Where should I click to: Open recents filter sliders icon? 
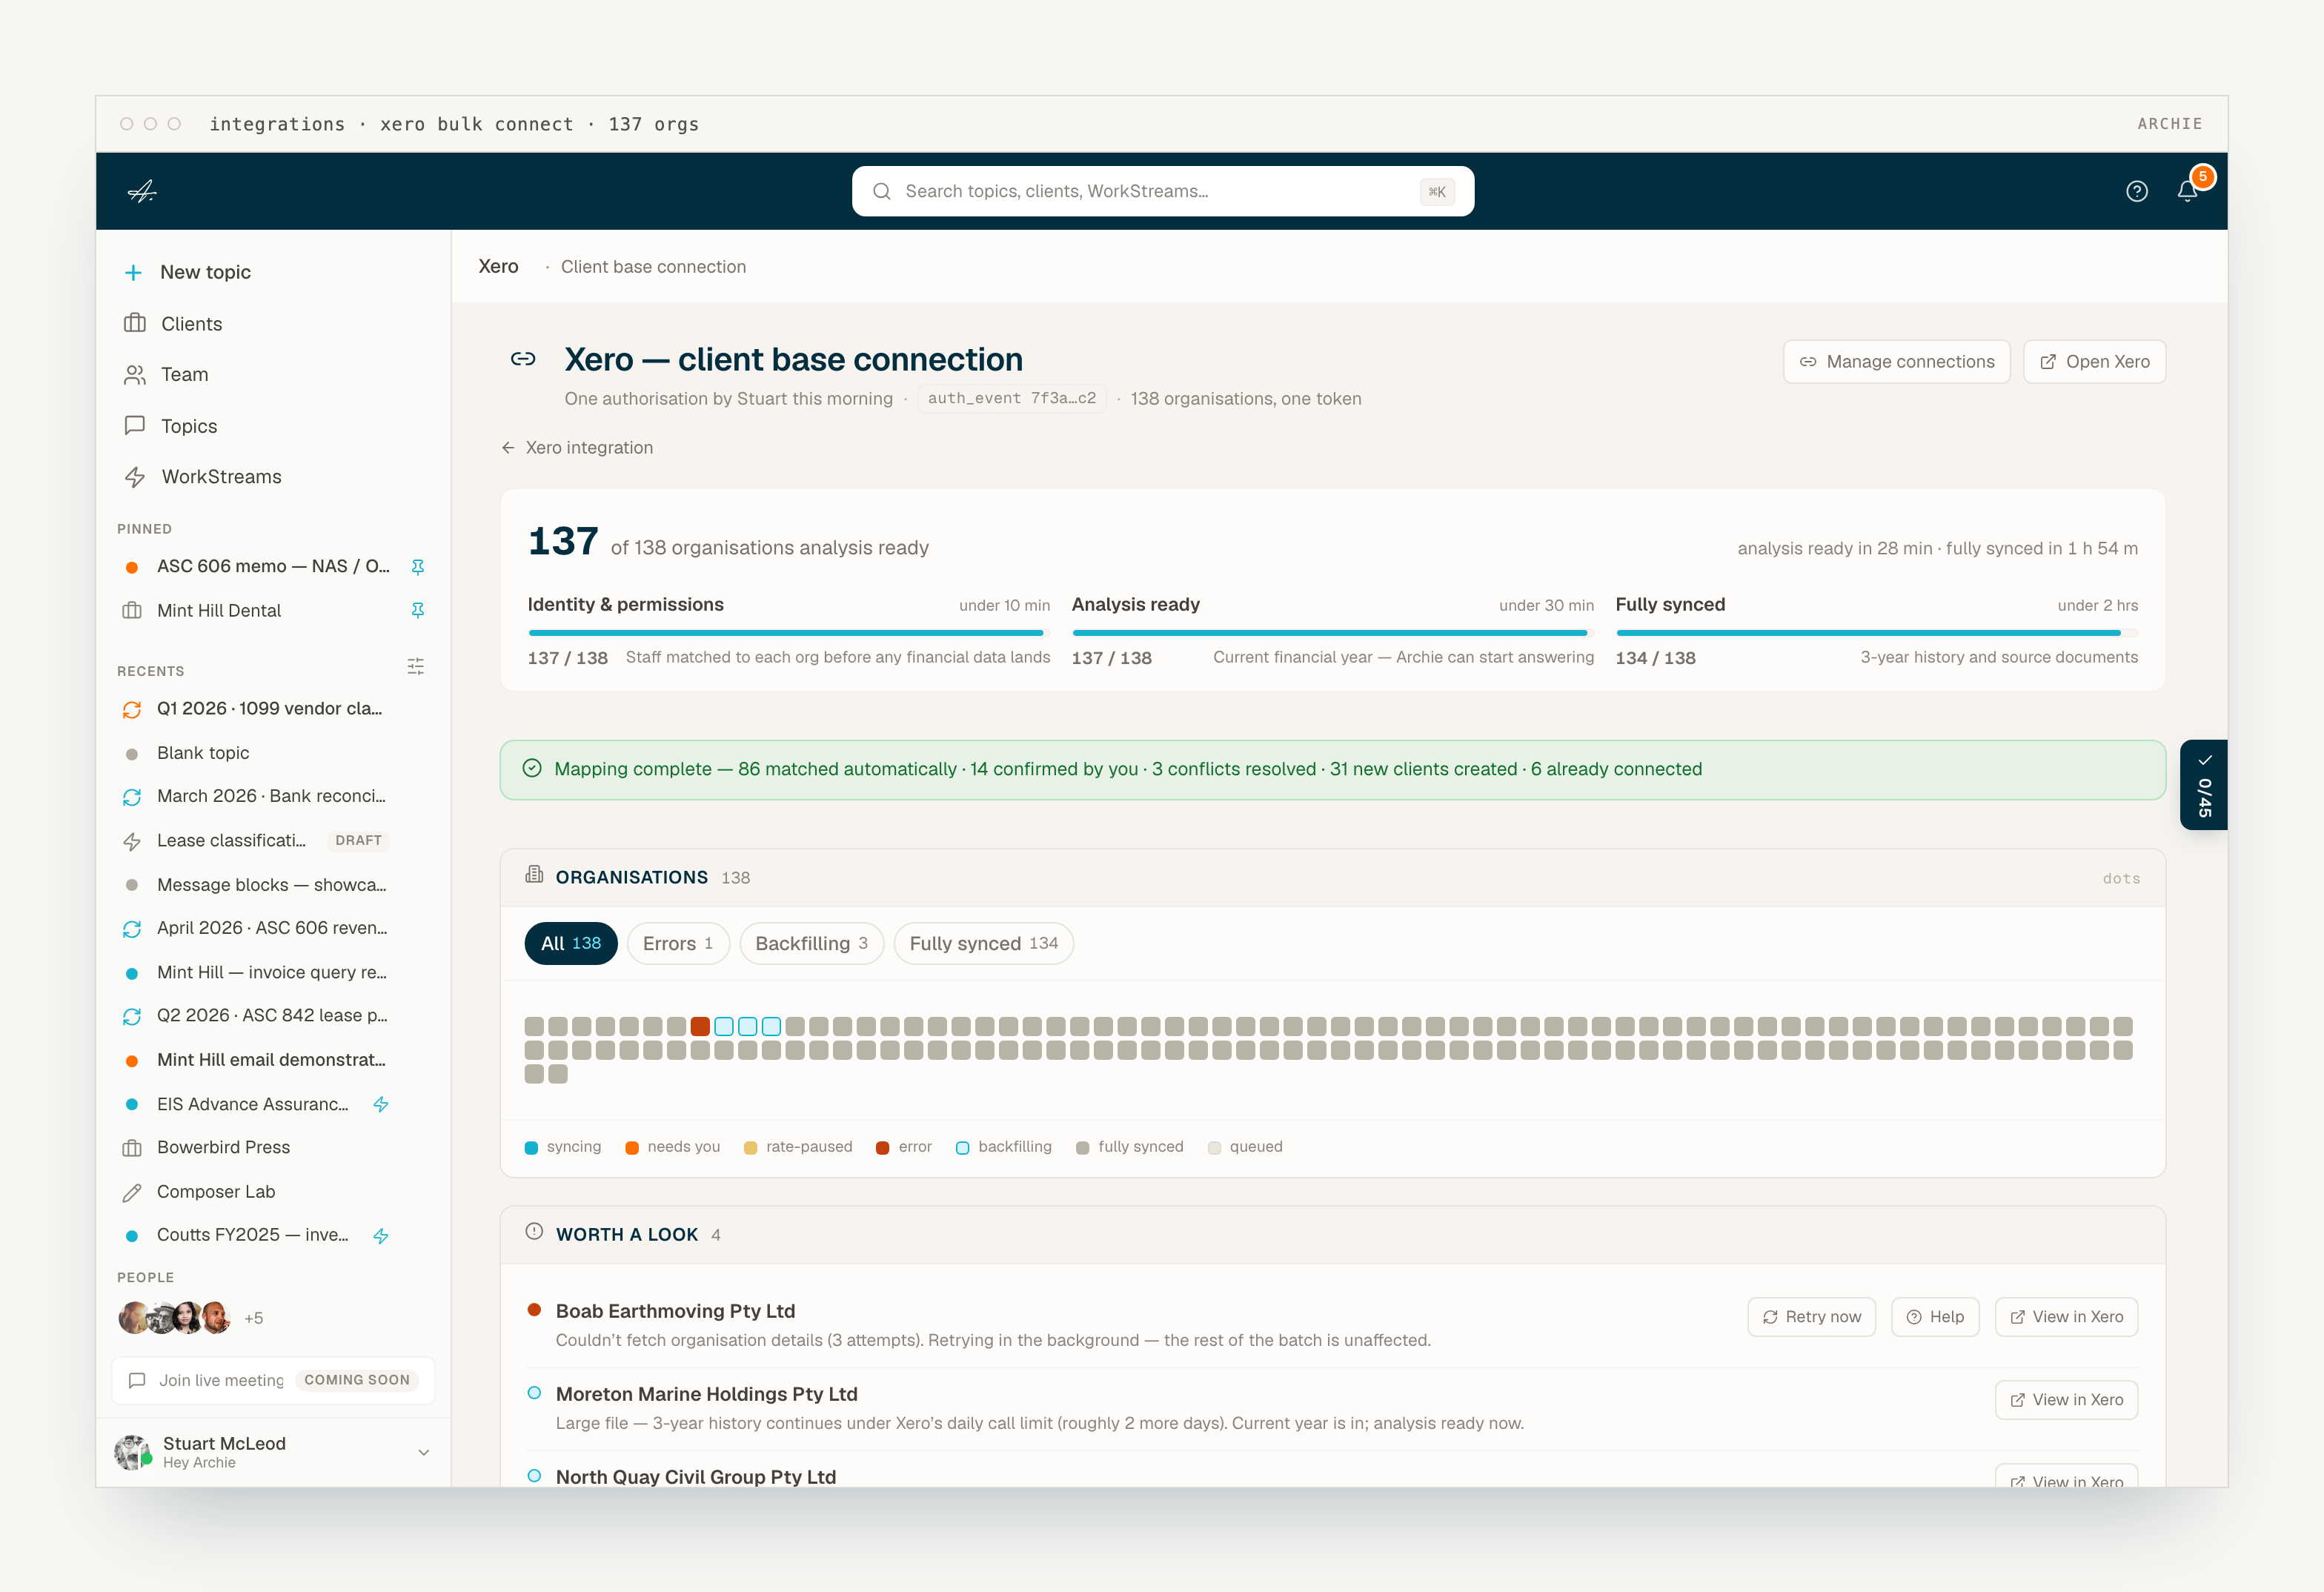pyautogui.click(x=416, y=667)
